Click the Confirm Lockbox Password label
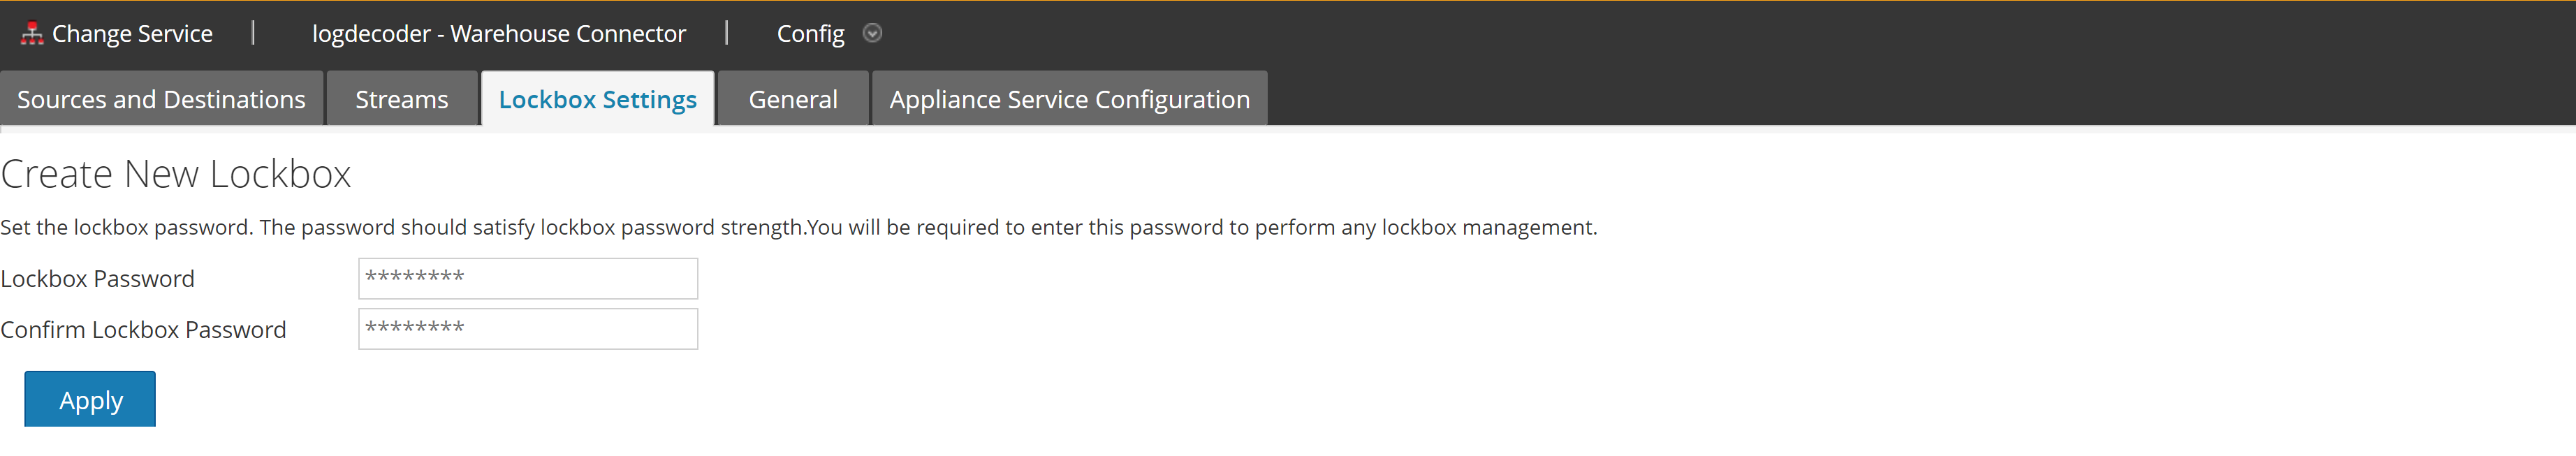The width and height of the screenshot is (2576, 456). point(143,330)
